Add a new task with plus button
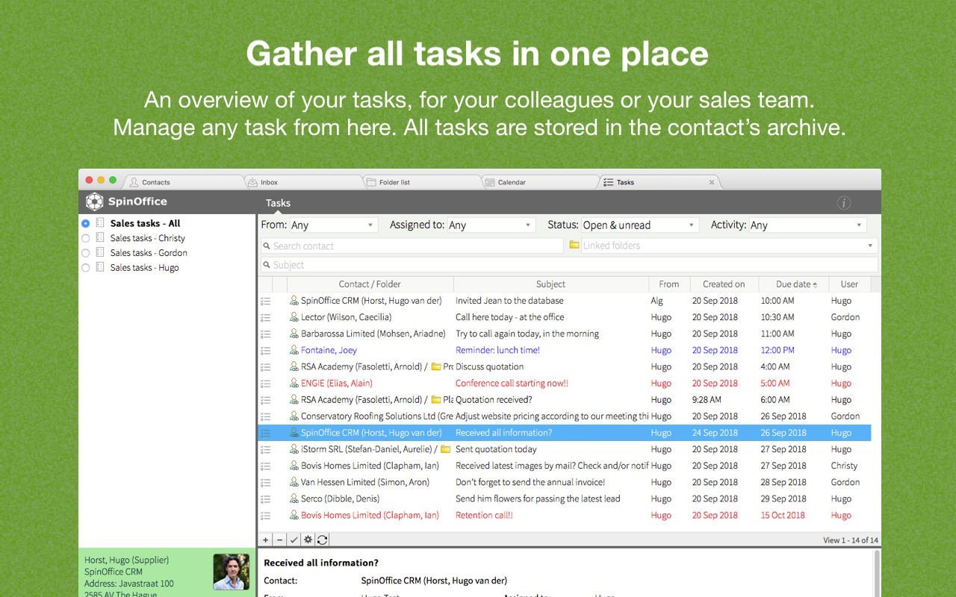Screen dimensions: 956x597 (266, 540)
